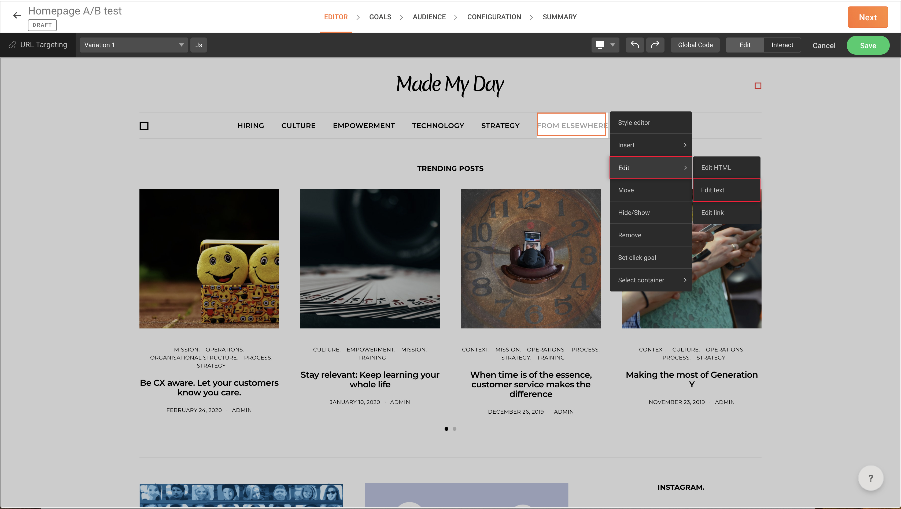901x509 pixels.
Task: Click the small red square icon
Action: click(758, 86)
